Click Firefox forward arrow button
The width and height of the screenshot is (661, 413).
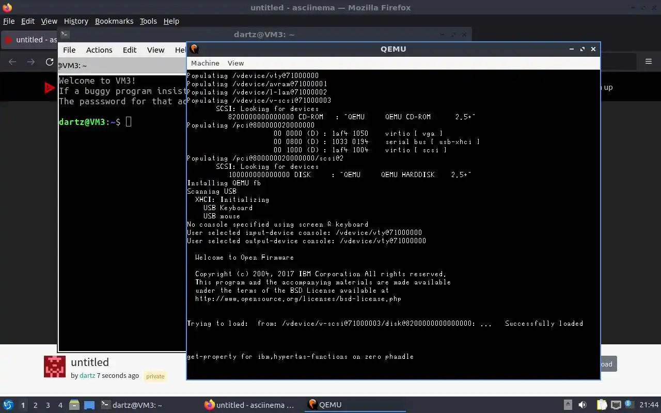click(31, 62)
